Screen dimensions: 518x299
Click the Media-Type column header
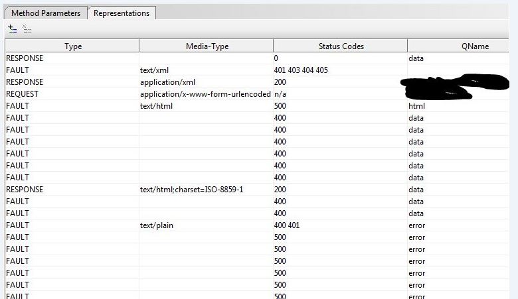pyautogui.click(x=207, y=46)
